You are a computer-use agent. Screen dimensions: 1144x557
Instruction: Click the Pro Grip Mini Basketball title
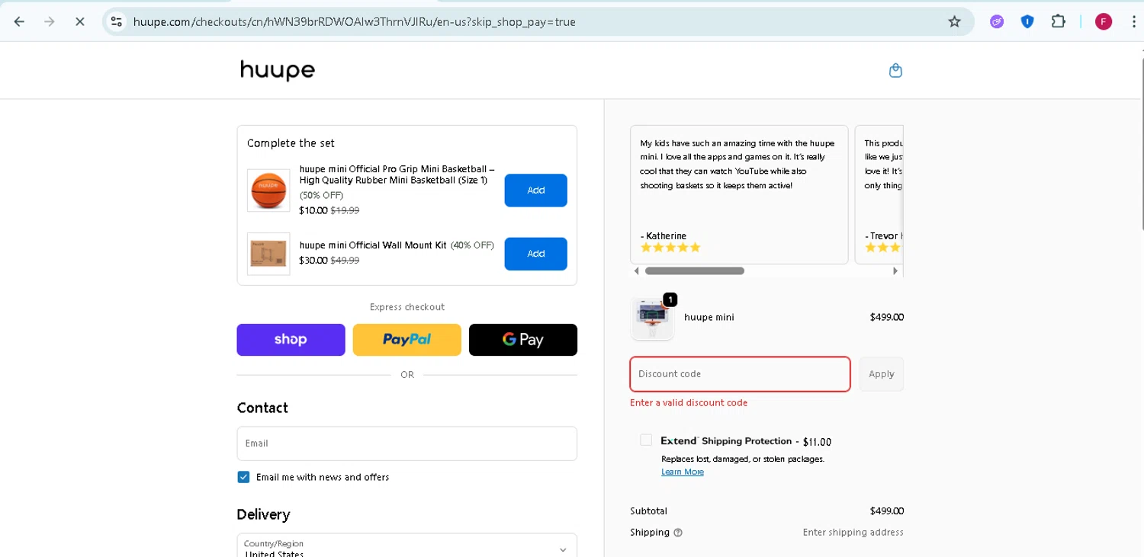397,174
